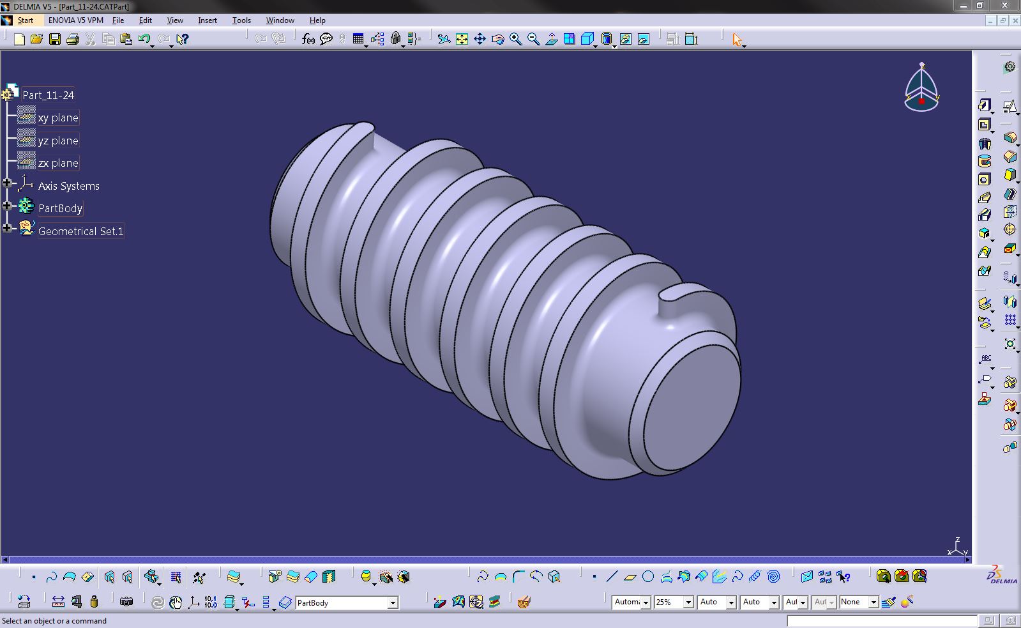This screenshot has width=1021, height=628.
Task: Open the Formula f(x) tool
Action: click(308, 39)
